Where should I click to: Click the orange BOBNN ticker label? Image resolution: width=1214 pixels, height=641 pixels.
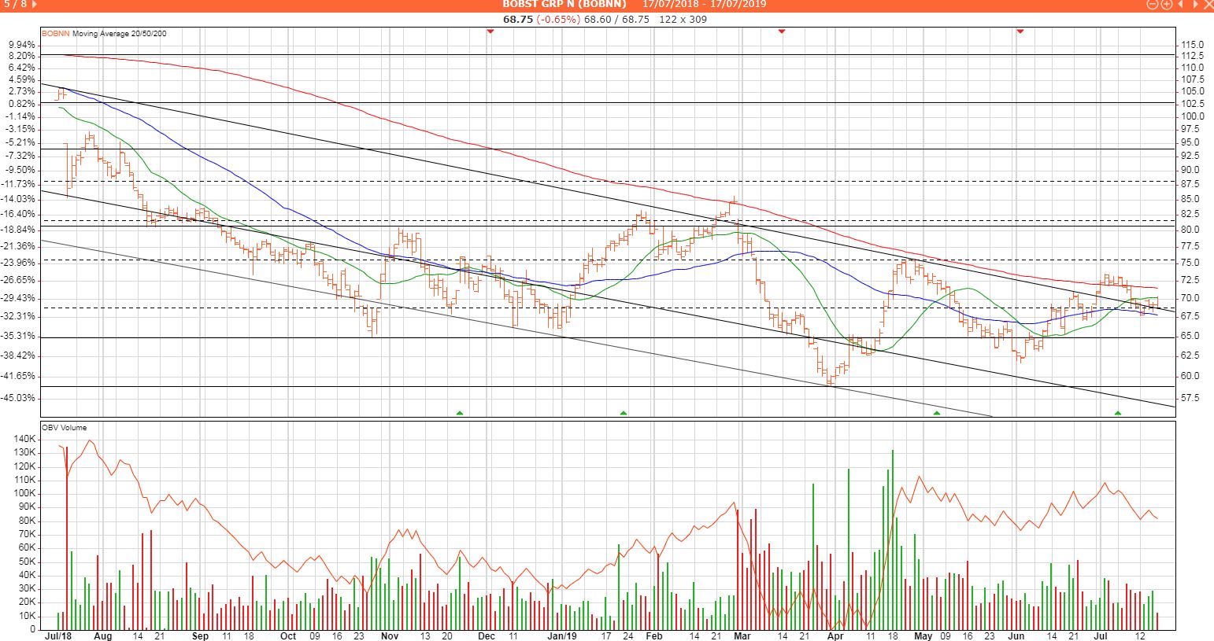point(55,34)
